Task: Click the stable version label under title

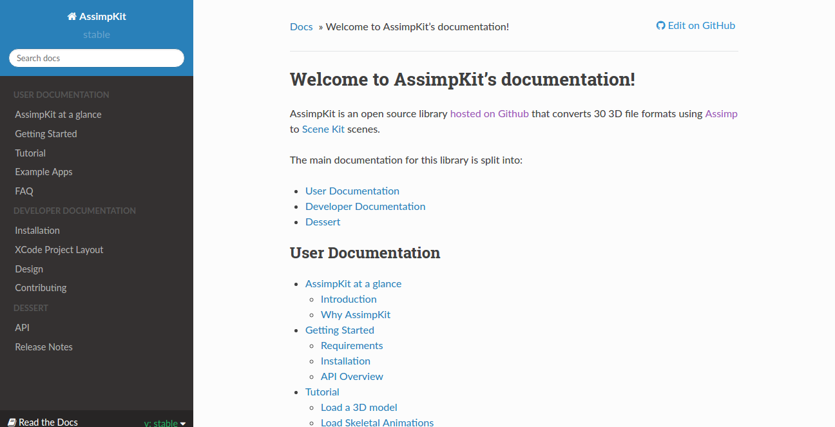Action: coord(97,35)
